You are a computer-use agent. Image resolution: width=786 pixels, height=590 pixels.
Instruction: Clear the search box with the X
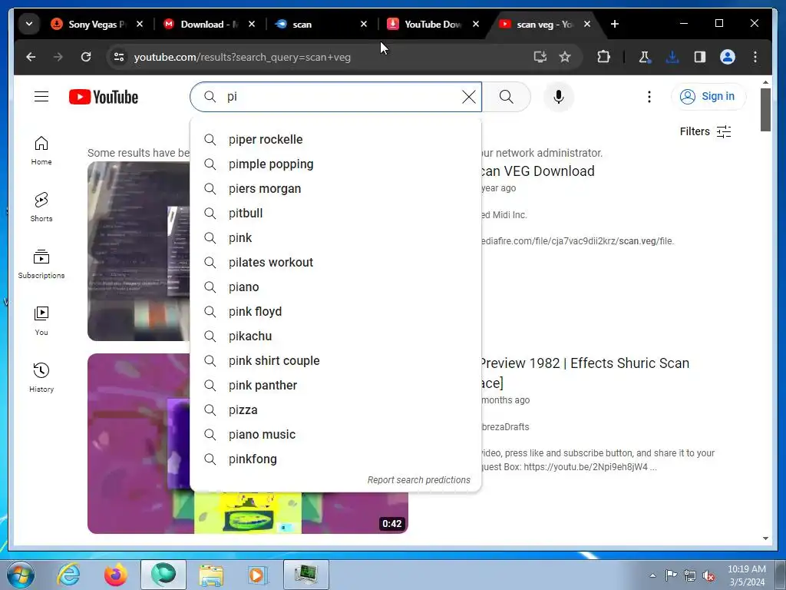469,97
